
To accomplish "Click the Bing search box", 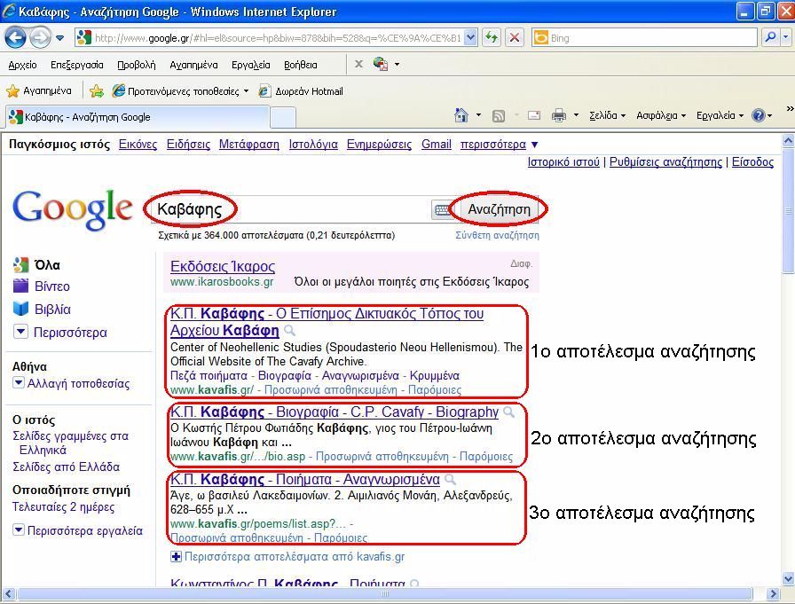I will coord(645,38).
